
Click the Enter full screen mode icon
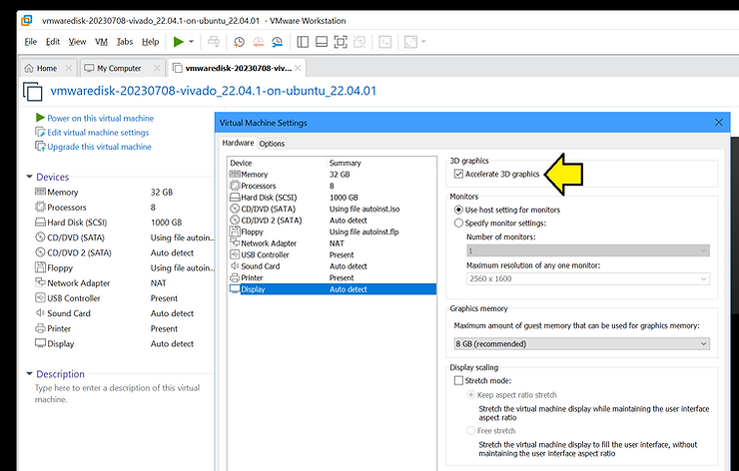coord(341,42)
